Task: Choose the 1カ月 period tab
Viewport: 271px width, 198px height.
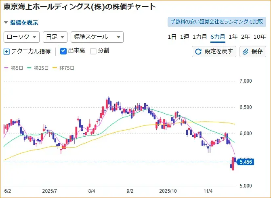Action: (x=200, y=37)
